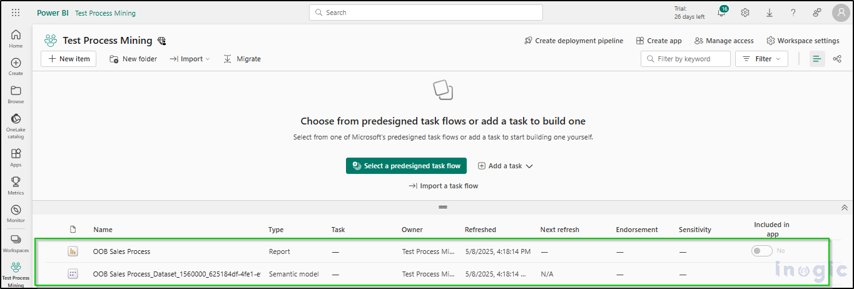Open Create in the left sidebar
The height and width of the screenshot is (289, 854).
point(16,67)
